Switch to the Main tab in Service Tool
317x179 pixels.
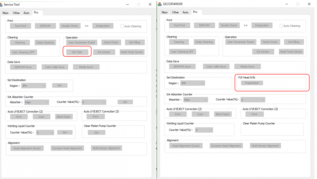(6, 13)
